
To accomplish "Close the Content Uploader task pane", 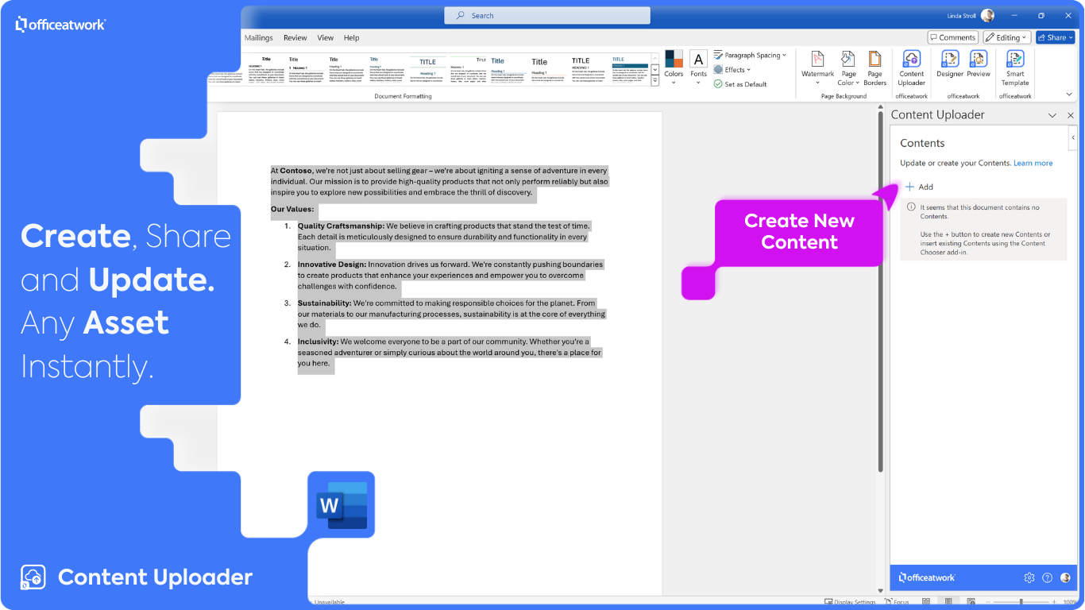I will (x=1070, y=115).
